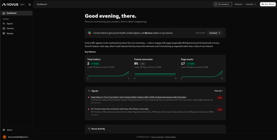Click the Novus logo in the sidebar

pyautogui.click(x=10, y=4)
